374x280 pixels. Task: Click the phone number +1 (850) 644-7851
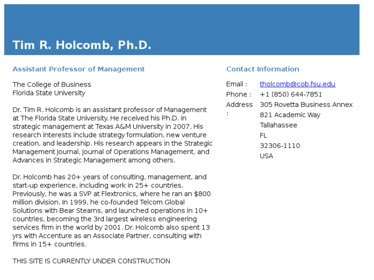tap(291, 95)
